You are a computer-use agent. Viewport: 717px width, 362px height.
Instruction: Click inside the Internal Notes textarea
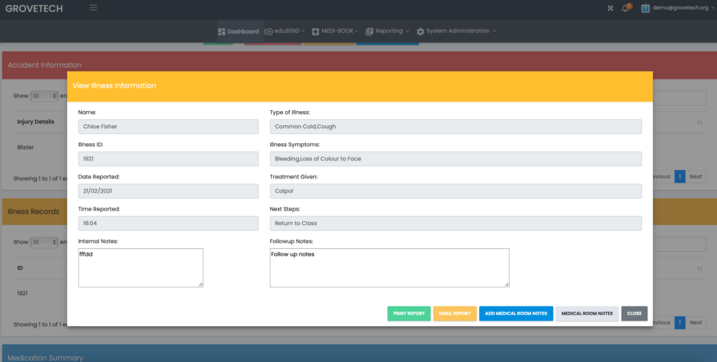(x=140, y=267)
